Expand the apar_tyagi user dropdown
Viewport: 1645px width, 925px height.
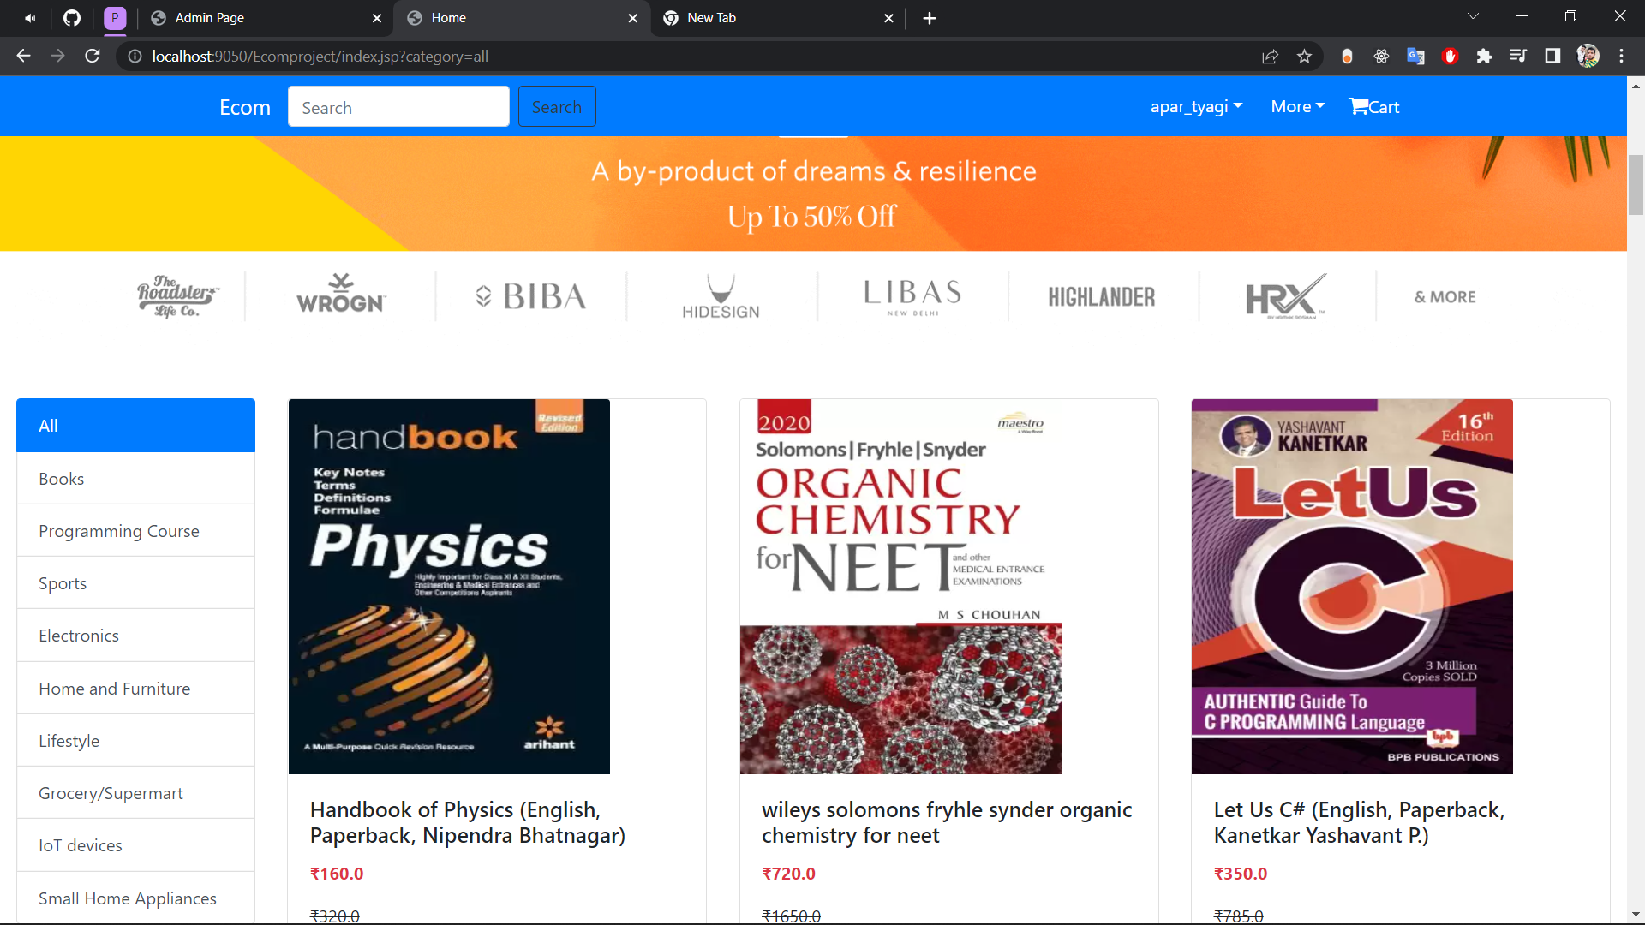click(x=1196, y=107)
